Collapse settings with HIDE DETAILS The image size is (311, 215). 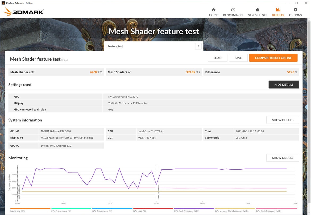[x=284, y=85]
